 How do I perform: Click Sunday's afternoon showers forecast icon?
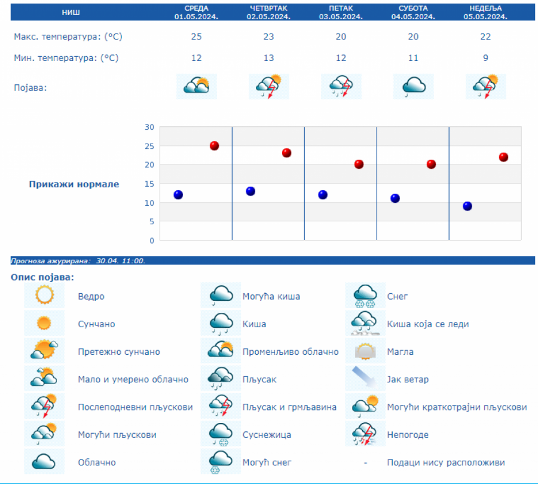(485, 87)
